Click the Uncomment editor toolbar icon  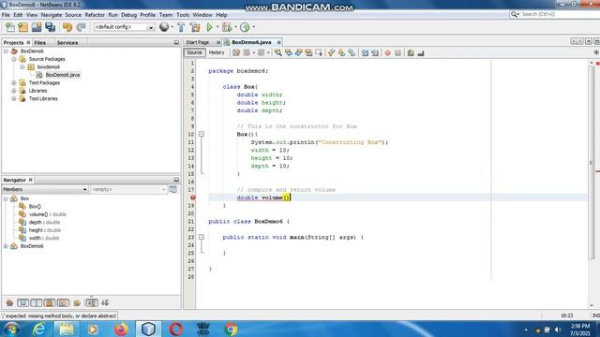click(421, 52)
